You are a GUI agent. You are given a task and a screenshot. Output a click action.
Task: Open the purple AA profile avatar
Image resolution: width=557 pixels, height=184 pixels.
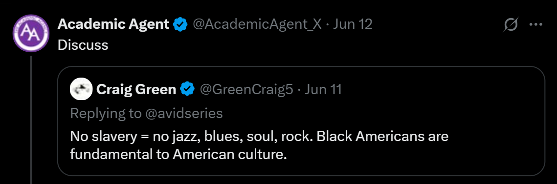point(30,33)
